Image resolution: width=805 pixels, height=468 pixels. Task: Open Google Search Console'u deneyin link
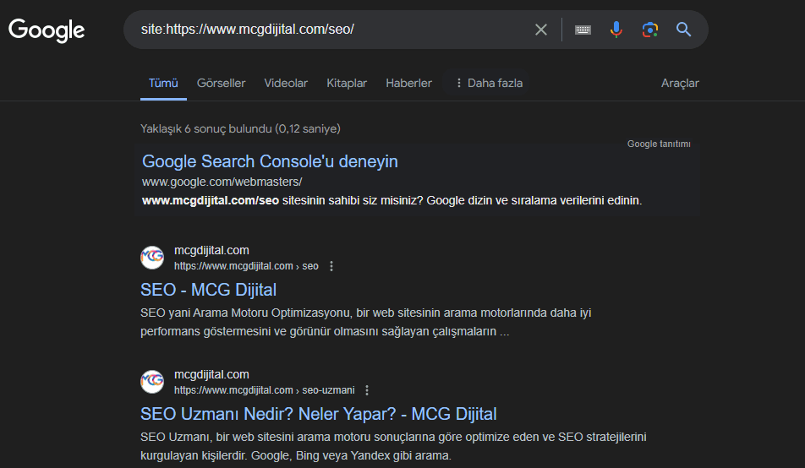(x=270, y=161)
